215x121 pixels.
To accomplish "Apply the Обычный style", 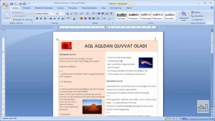I will [145, 16].
